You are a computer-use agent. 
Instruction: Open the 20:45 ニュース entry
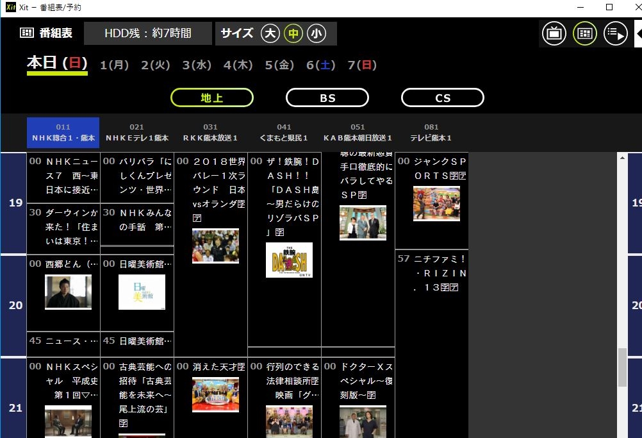(x=63, y=344)
